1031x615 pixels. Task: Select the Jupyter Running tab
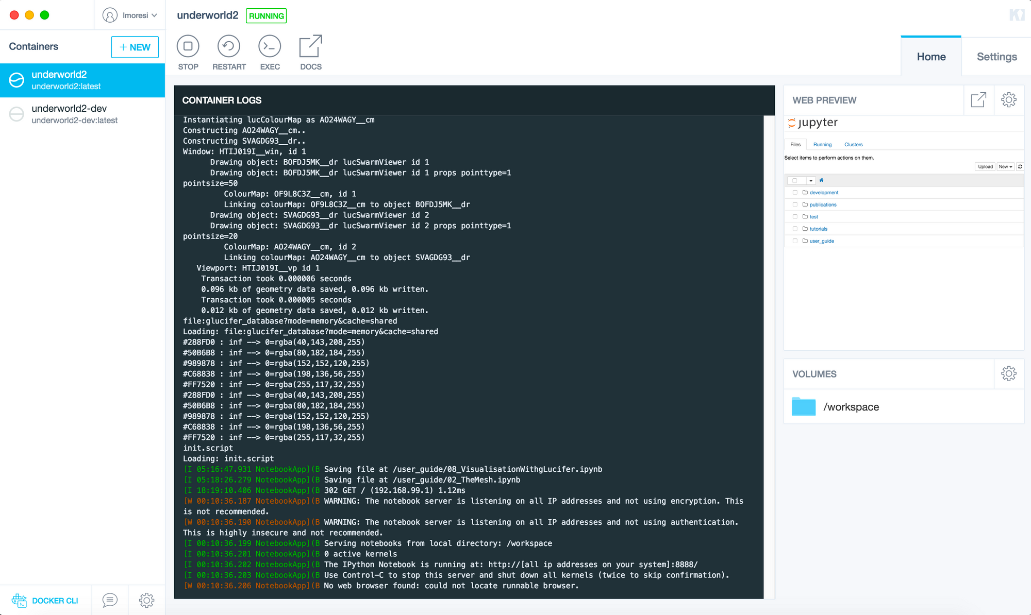tap(822, 145)
